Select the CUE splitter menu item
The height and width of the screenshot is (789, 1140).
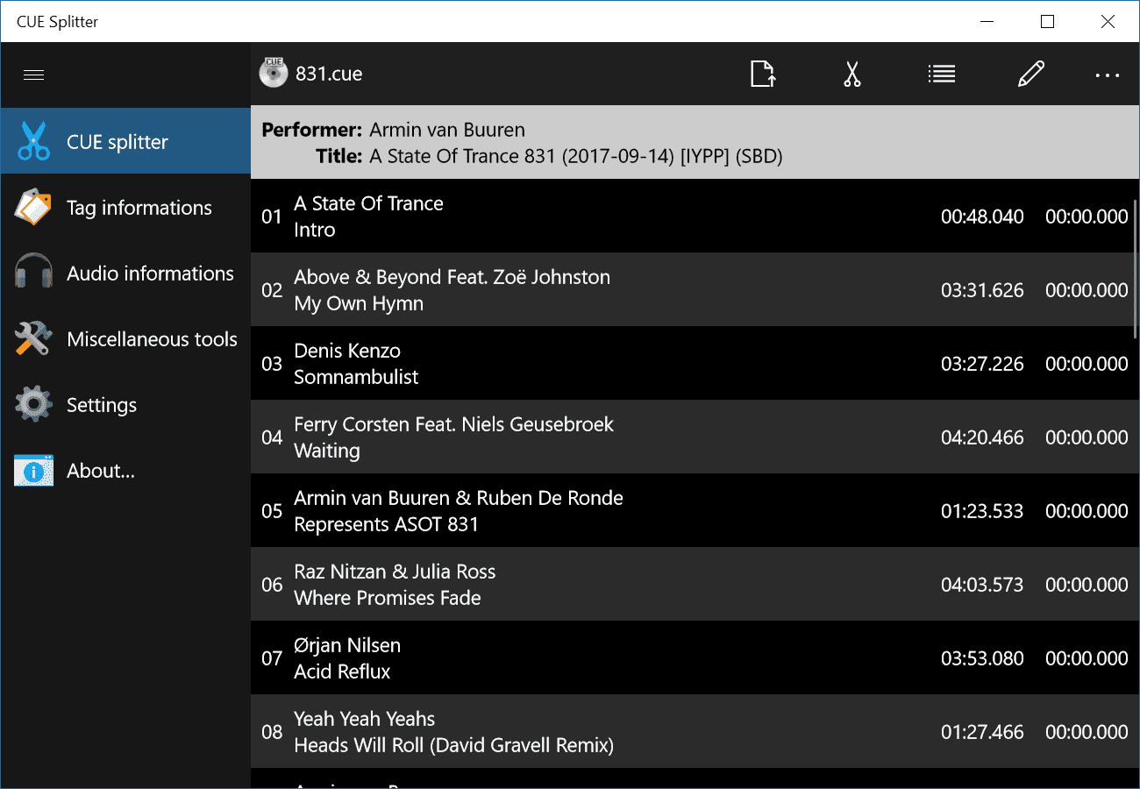(125, 141)
